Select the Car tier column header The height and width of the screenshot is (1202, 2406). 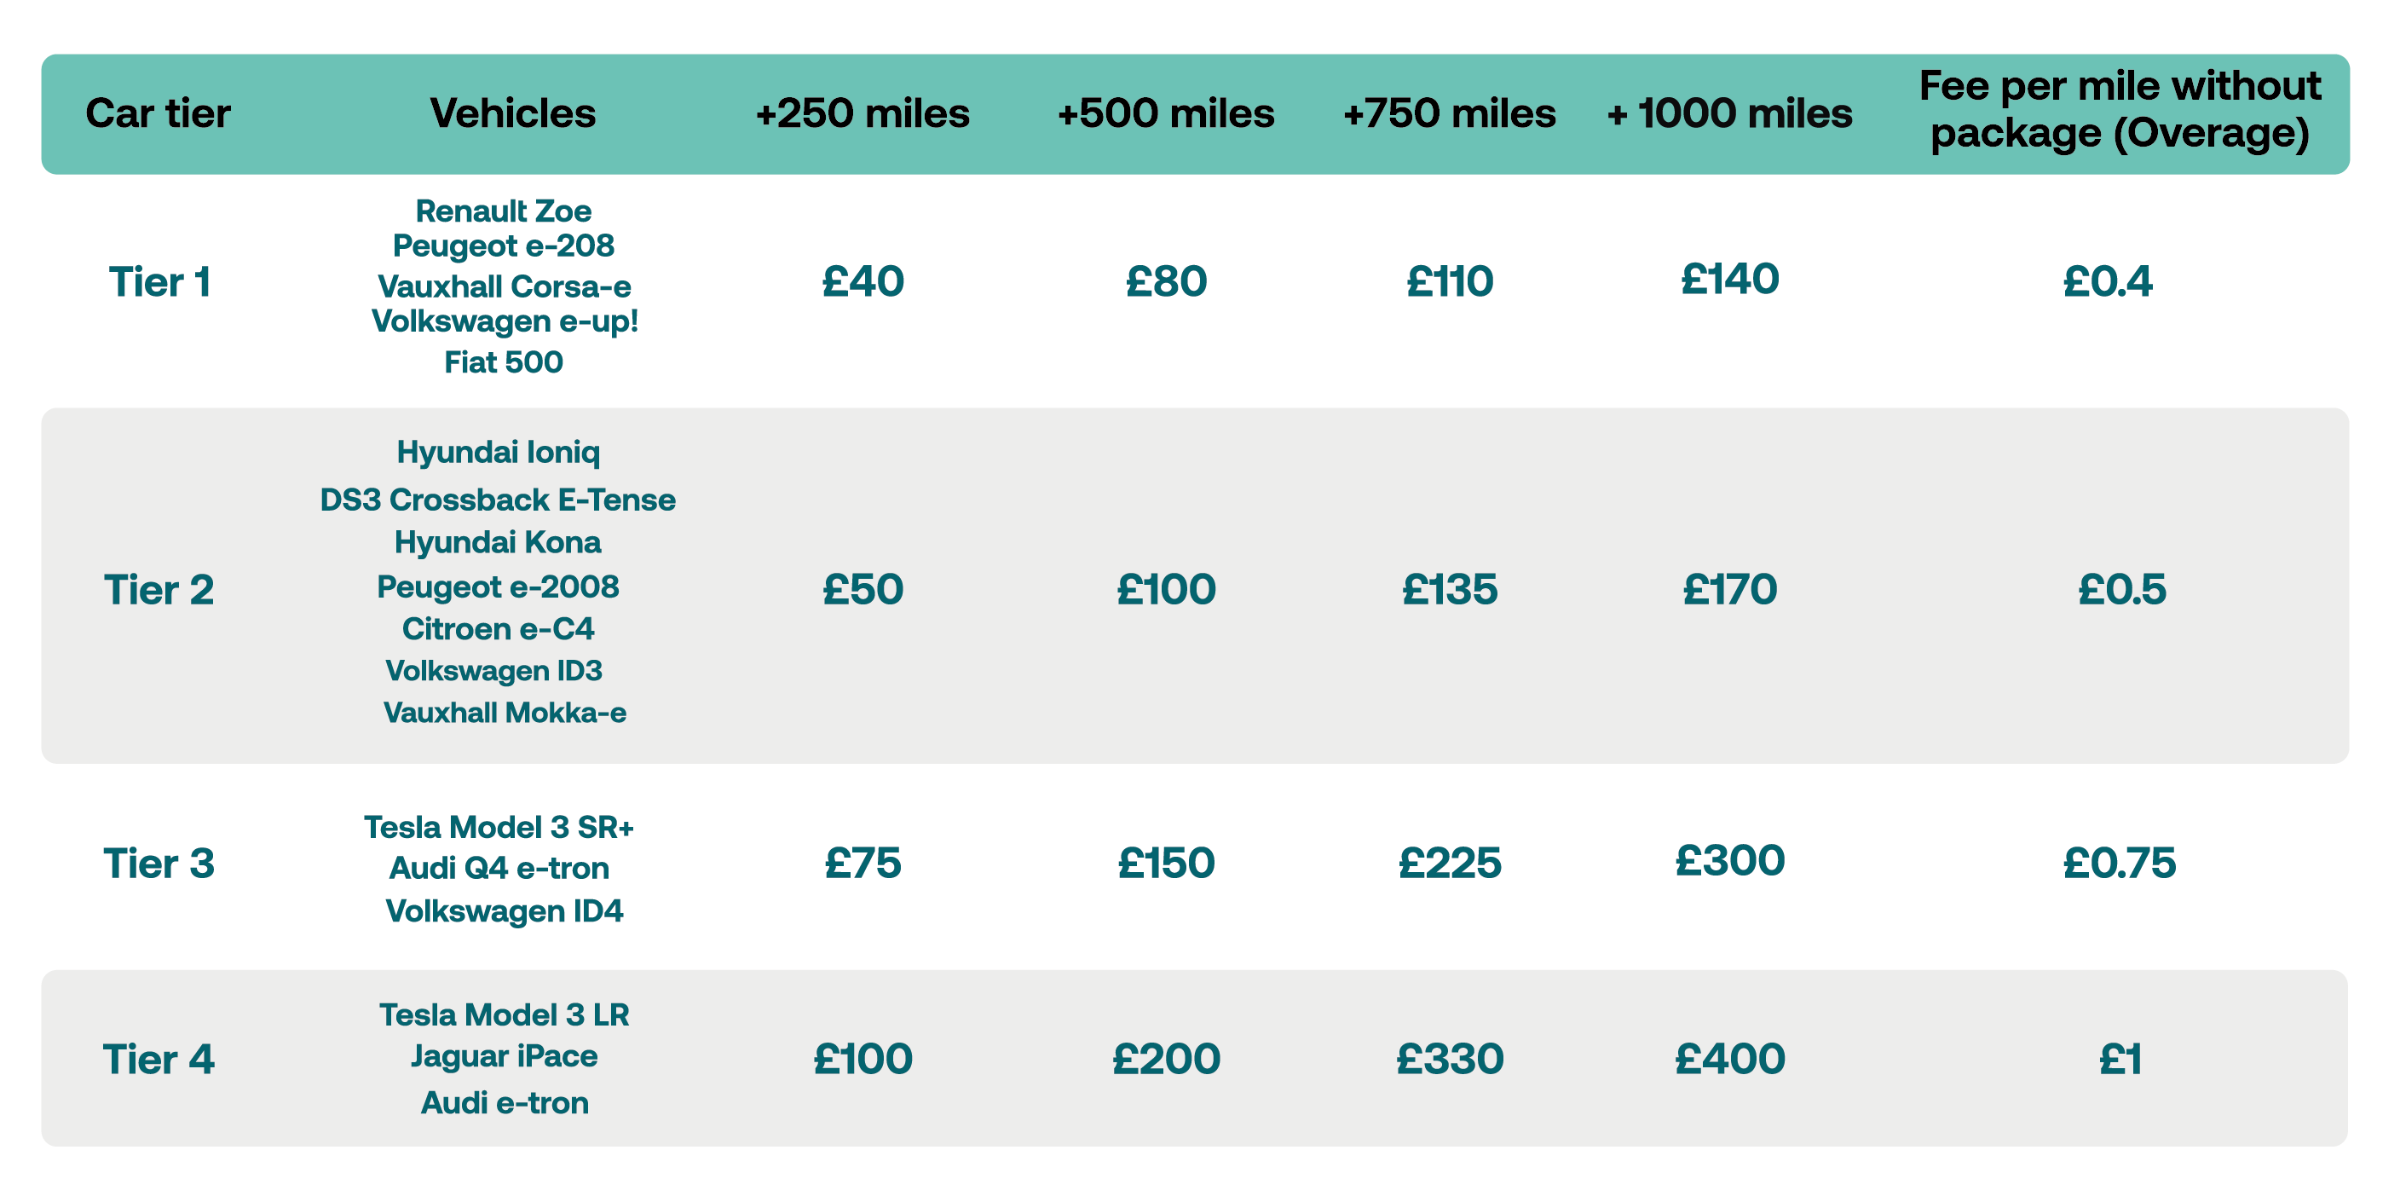158,114
